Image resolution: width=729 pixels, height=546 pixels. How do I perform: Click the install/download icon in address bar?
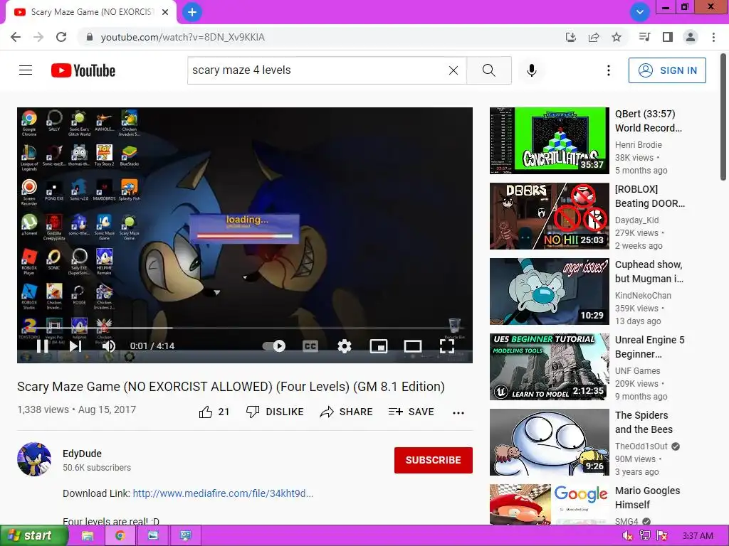(570, 37)
